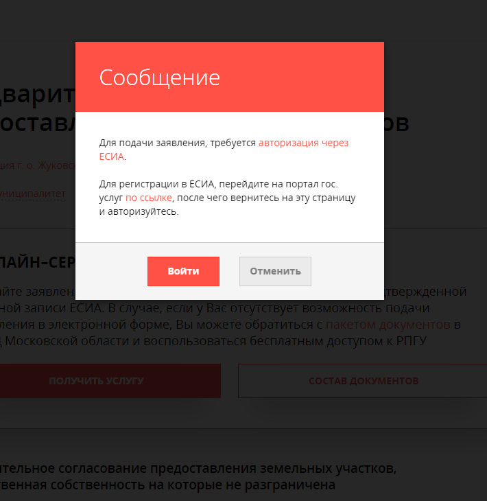
Task: Click the partially hidden ОНЛАЙН-СЕРВИС heading
Action: click(x=38, y=262)
